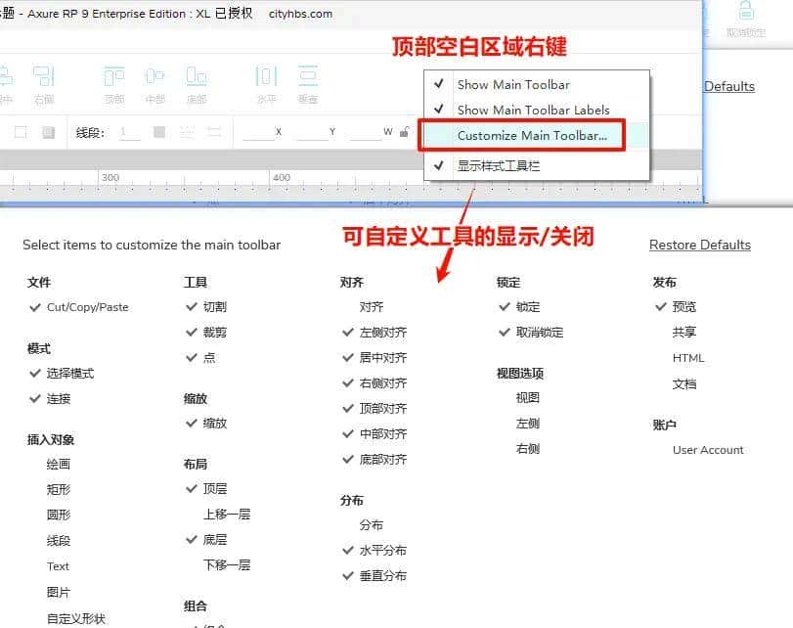Click the align right (右侧) toolbar icon
Screen dimensions: 793x628
click(43, 77)
